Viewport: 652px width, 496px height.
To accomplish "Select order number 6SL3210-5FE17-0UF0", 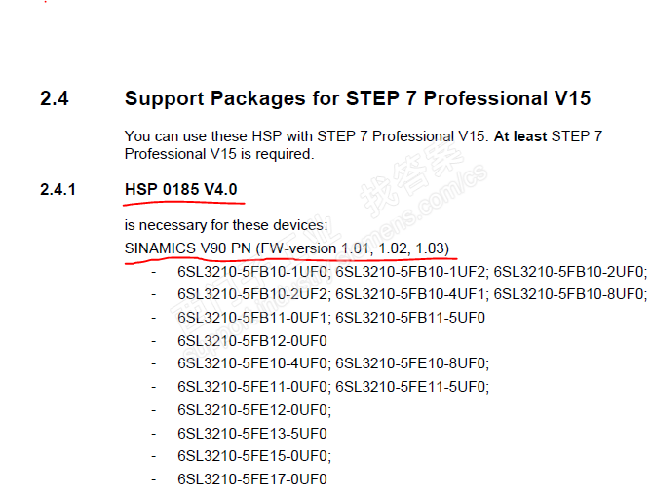I will click(x=251, y=479).
